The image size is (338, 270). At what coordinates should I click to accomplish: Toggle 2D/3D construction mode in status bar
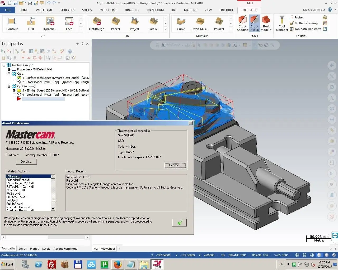[223, 255]
